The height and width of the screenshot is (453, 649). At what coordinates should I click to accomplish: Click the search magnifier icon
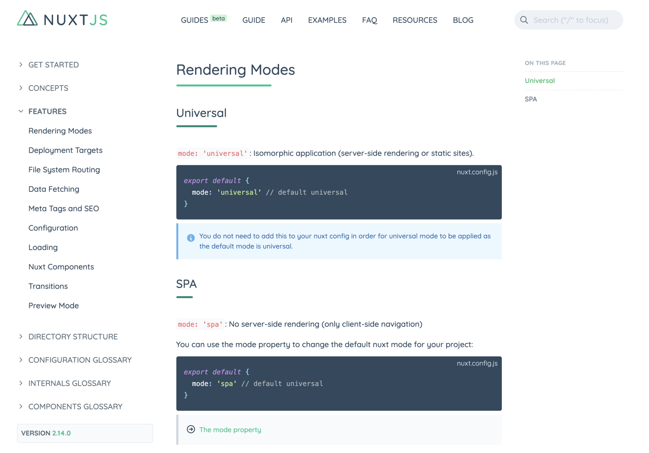tap(524, 20)
